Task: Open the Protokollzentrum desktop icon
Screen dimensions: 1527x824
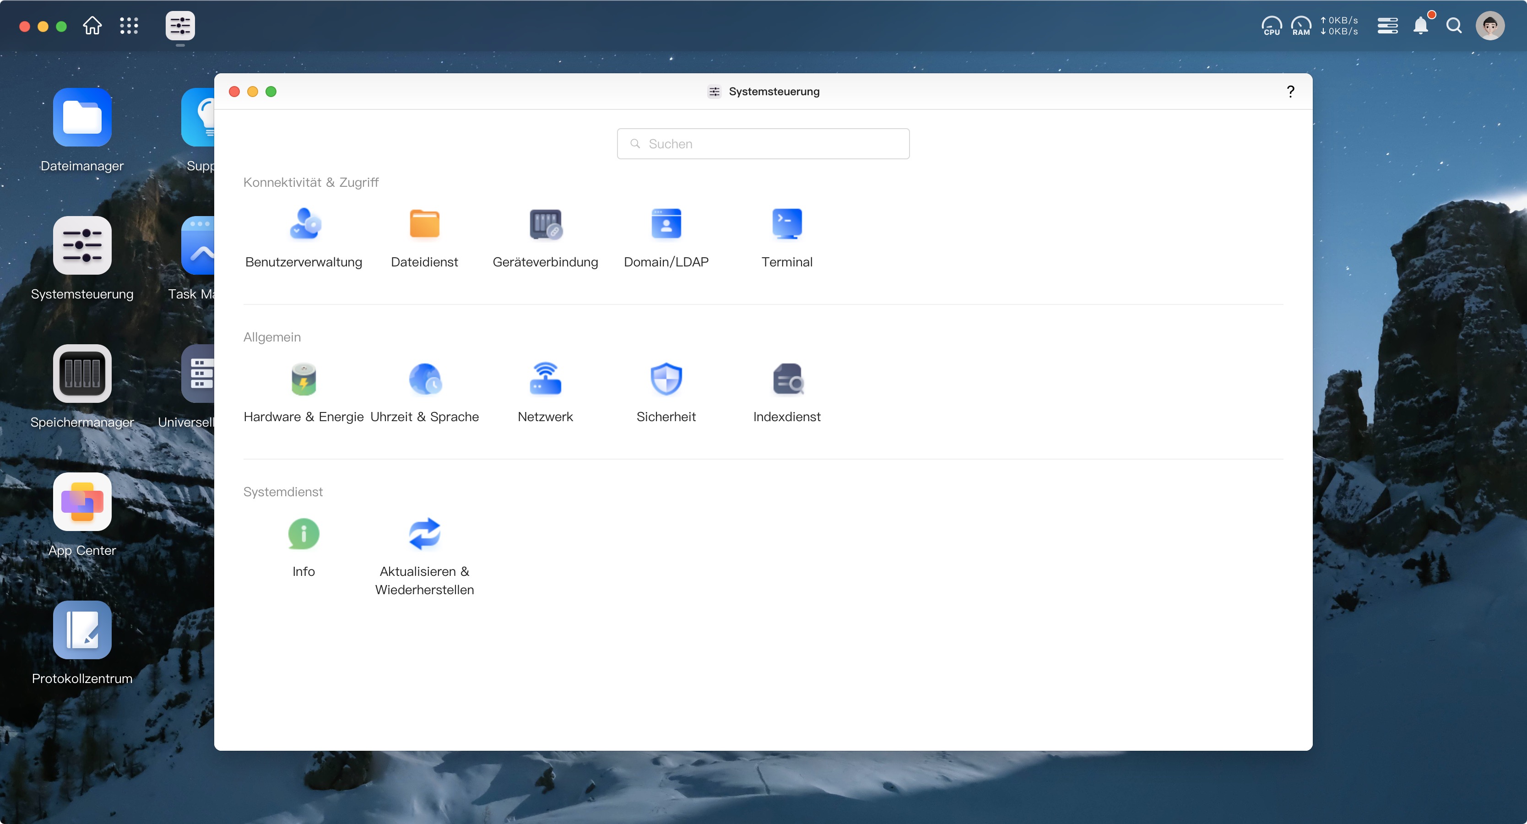Action: pos(82,629)
